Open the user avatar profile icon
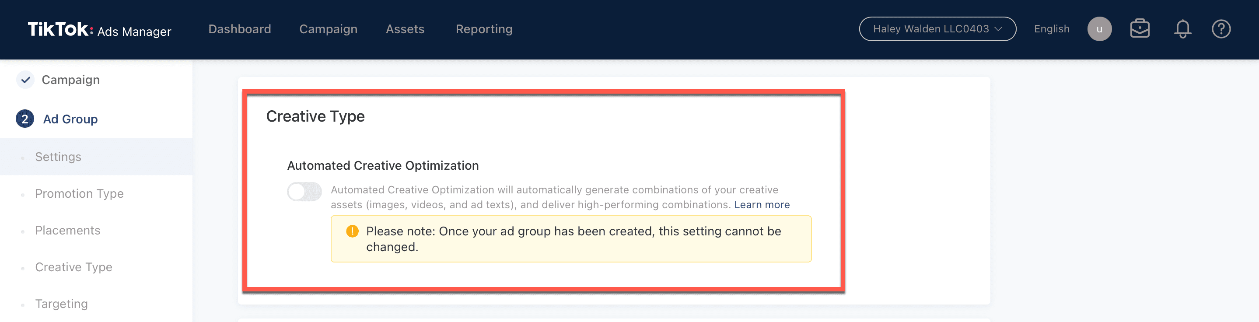This screenshot has width=1259, height=322. click(1099, 29)
